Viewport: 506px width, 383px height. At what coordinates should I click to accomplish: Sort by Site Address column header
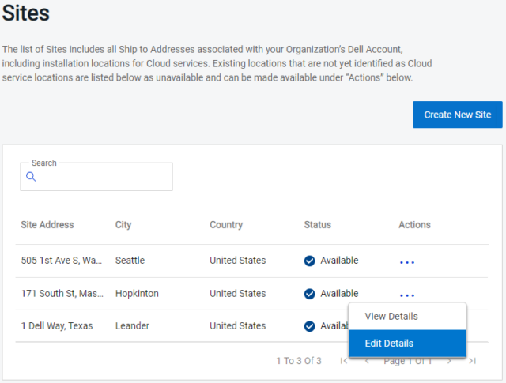(x=47, y=225)
